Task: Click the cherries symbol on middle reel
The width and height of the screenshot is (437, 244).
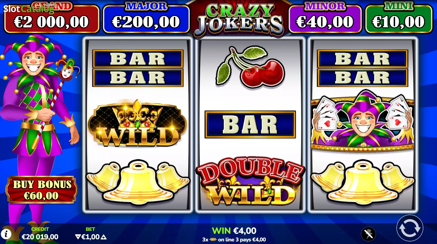Action: click(250, 67)
